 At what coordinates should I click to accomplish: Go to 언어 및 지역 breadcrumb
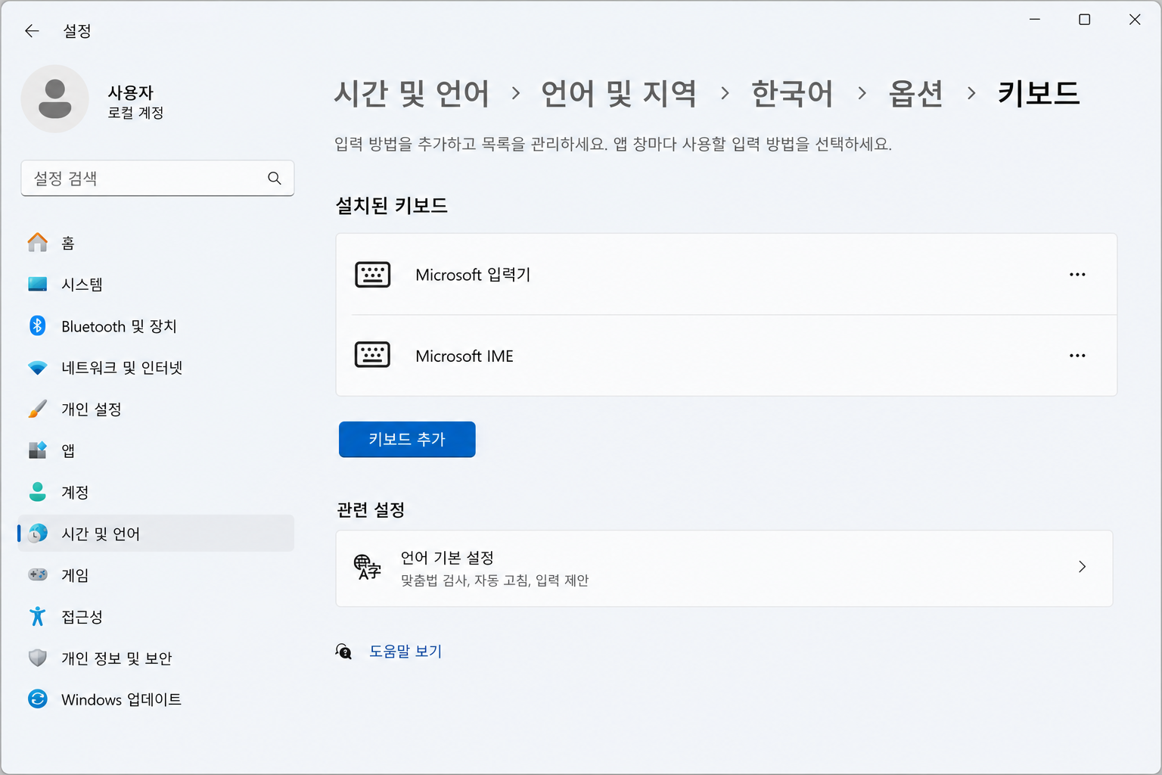click(619, 93)
